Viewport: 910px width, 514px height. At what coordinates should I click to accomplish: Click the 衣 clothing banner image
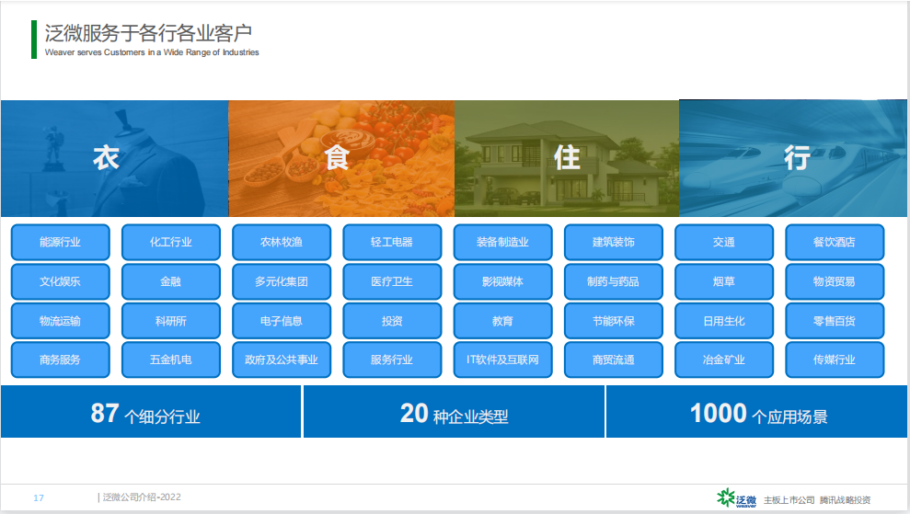114,158
